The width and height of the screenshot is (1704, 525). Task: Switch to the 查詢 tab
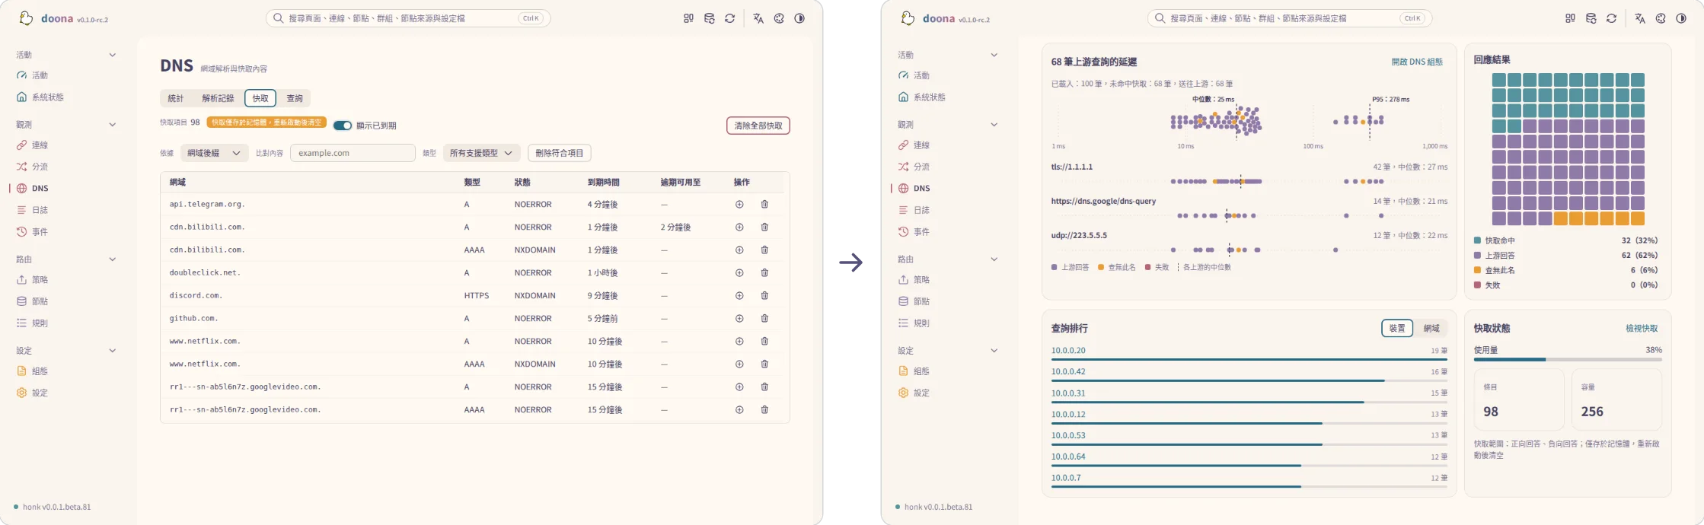[x=295, y=98]
